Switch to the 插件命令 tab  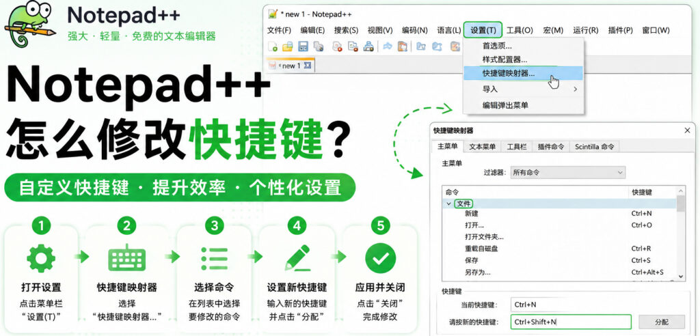[551, 146]
